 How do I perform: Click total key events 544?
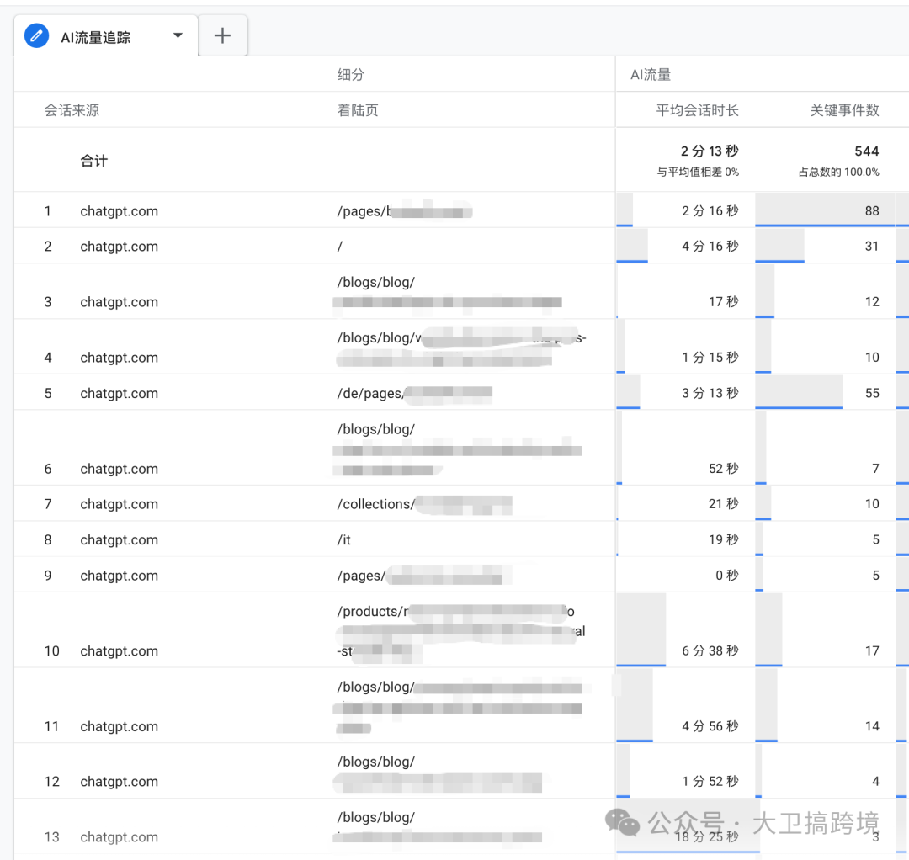point(867,151)
